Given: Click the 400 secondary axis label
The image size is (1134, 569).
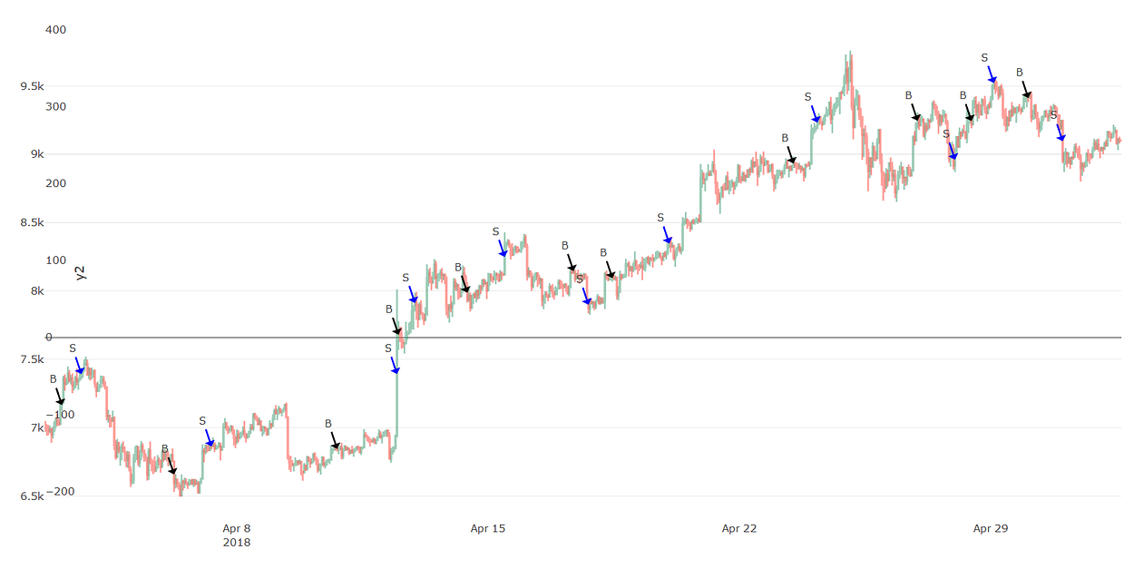Looking at the screenshot, I should click(55, 30).
